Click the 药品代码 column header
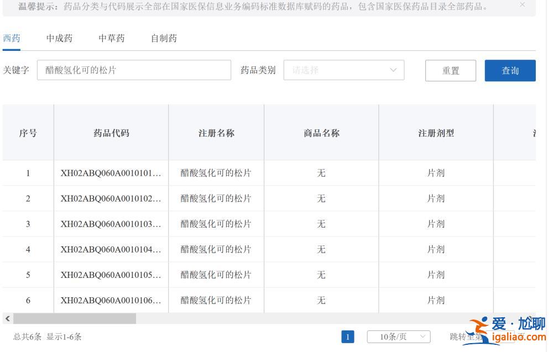This screenshot has height=352, width=553. (111, 133)
